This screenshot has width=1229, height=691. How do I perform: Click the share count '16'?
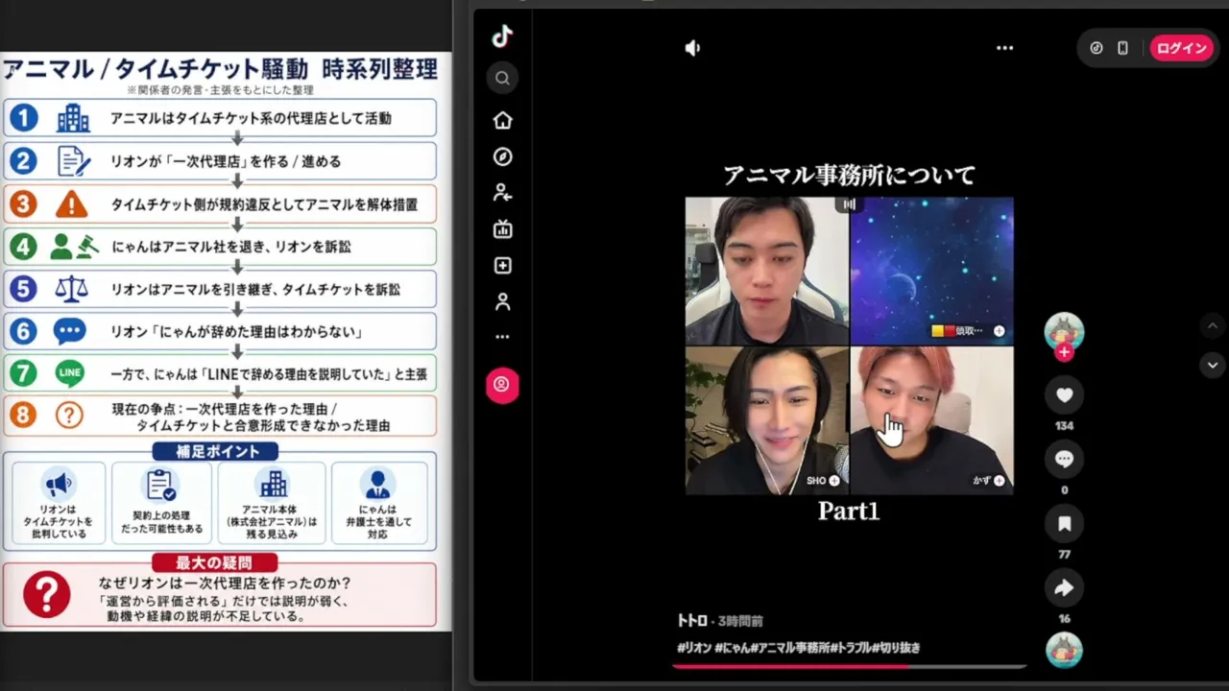point(1064,619)
